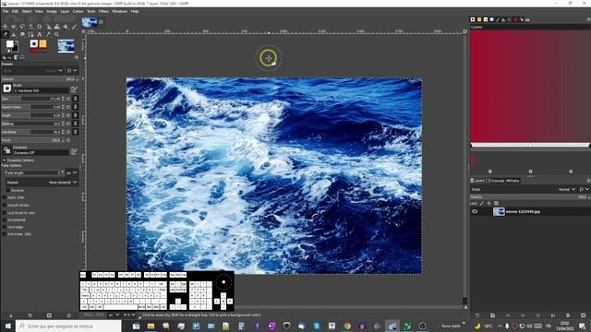Select the Free Select lasso tool
This screenshot has height=332, width=591.
tap(22, 27)
